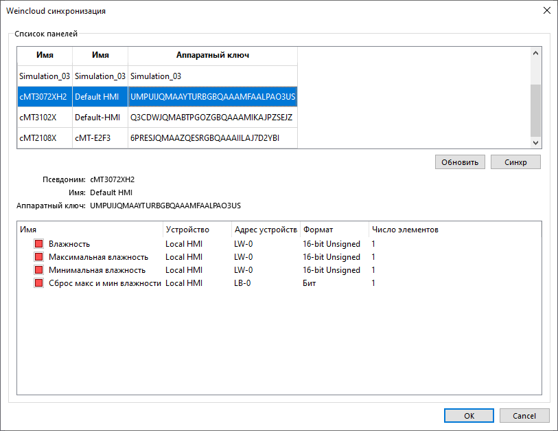Click the Число элементов column header

tap(404, 230)
